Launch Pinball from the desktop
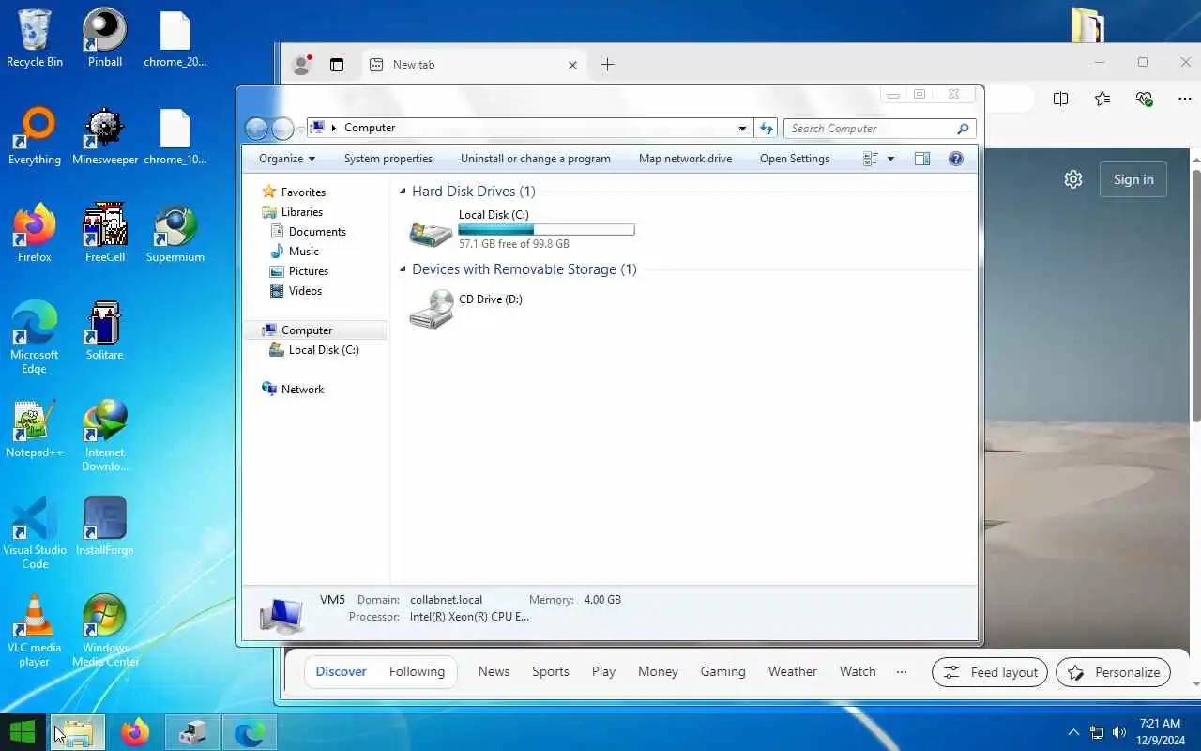The height and width of the screenshot is (751, 1201). (x=105, y=38)
